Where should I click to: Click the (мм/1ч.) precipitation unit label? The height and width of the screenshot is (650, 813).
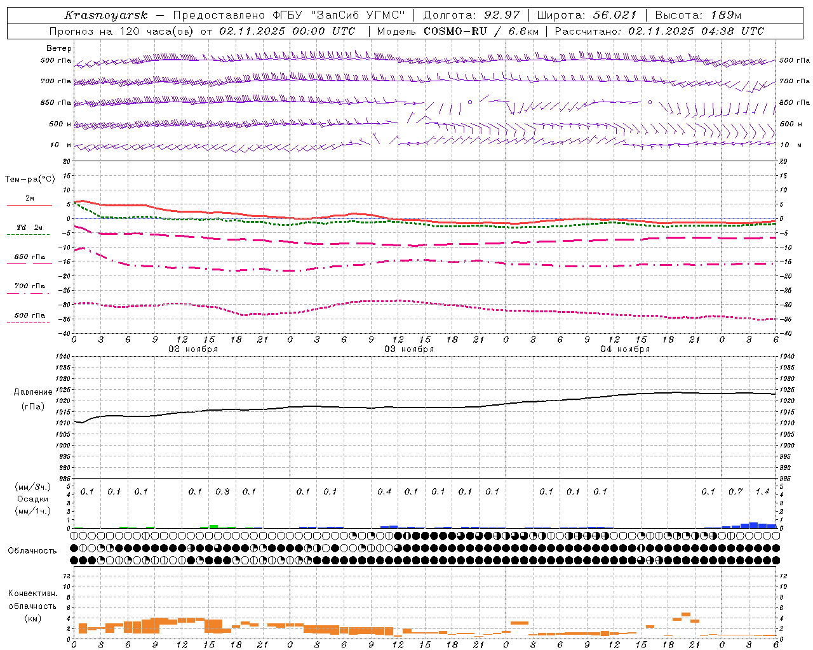coord(33,511)
